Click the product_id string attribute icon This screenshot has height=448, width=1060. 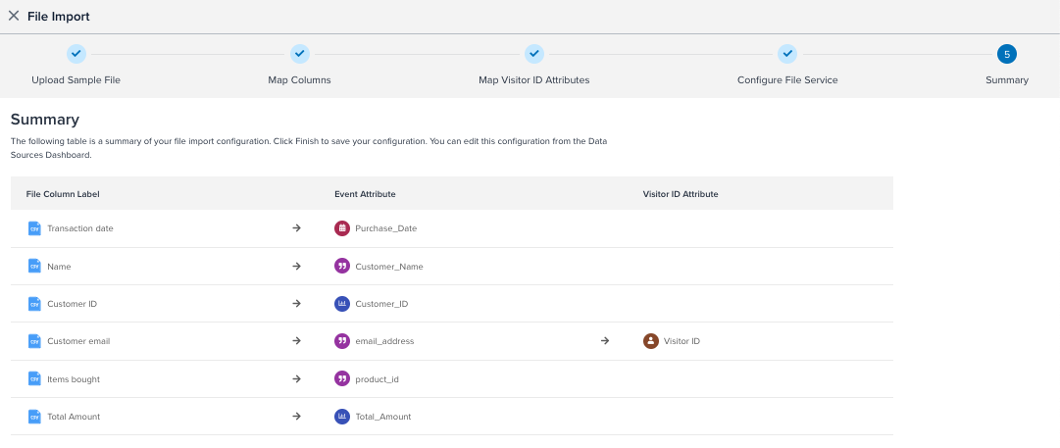click(x=342, y=379)
